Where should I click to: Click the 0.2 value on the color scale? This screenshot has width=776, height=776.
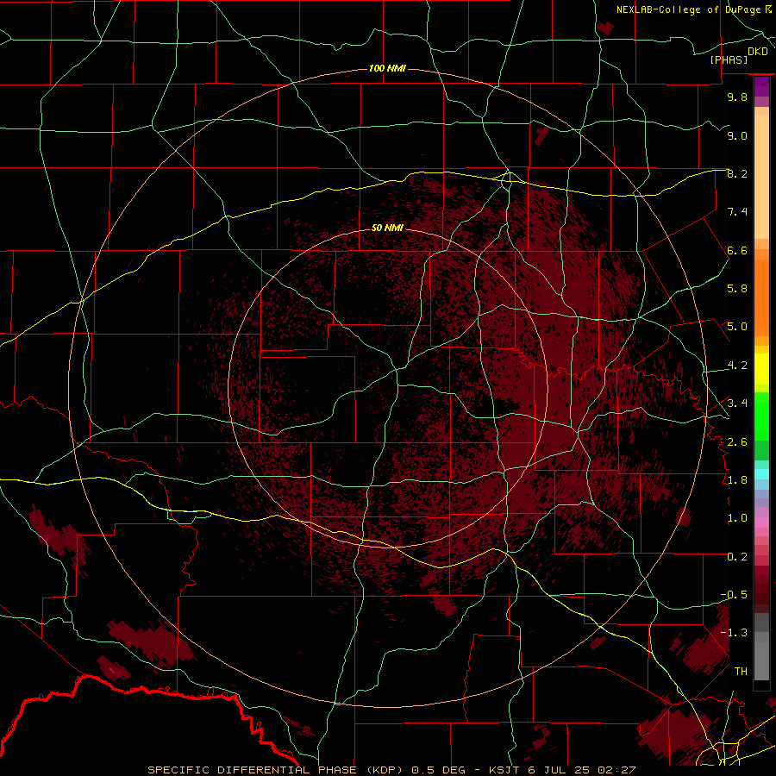coord(737,557)
